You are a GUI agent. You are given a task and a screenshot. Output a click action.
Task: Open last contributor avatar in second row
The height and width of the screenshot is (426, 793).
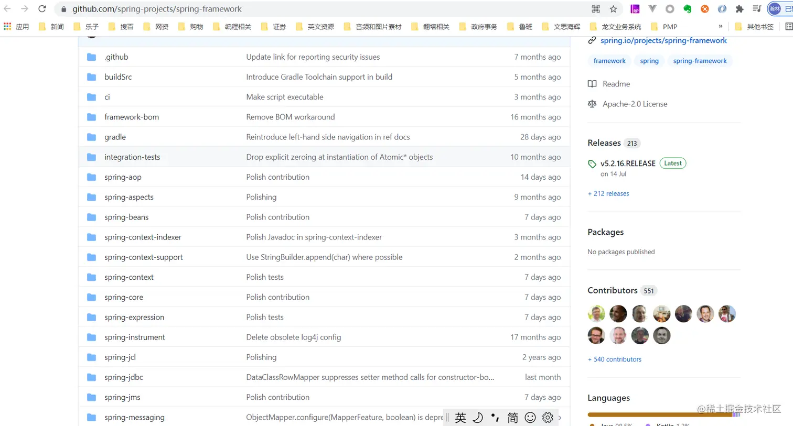[x=662, y=335]
